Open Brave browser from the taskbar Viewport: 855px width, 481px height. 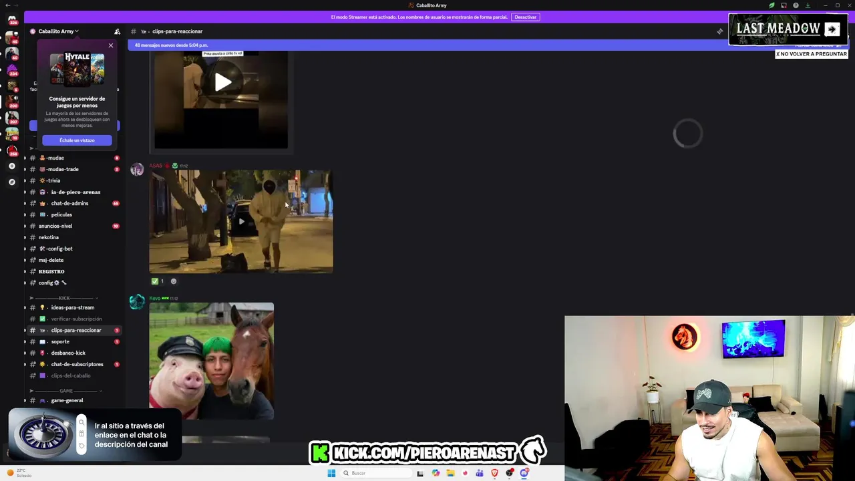pos(494,473)
